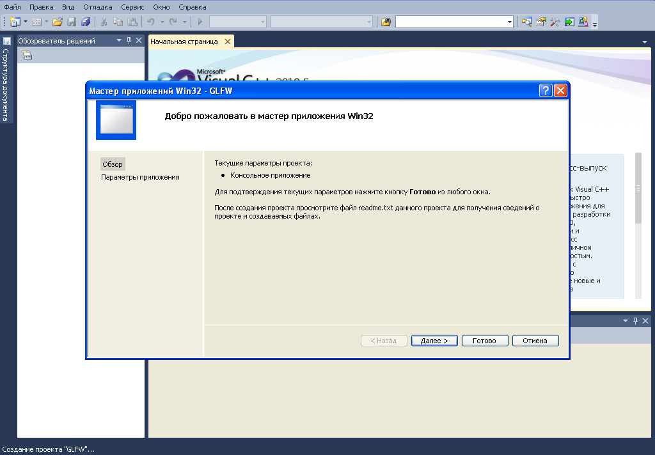Click the Далее > button

pos(434,341)
